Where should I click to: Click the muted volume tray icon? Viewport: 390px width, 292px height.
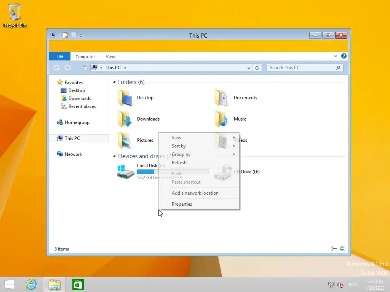pos(340,285)
